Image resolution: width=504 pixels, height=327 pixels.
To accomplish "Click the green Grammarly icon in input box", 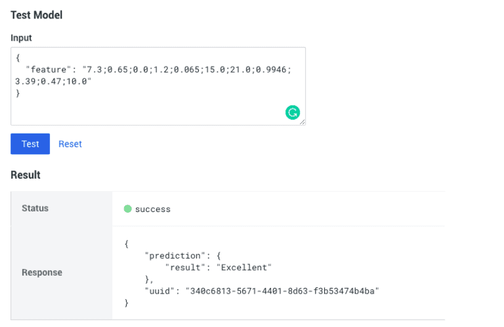I will pyautogui.click(x=292, y=112).
